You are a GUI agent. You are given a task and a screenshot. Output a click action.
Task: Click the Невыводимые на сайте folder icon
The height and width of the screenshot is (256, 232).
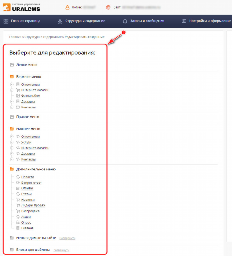[x=12, y=238]
